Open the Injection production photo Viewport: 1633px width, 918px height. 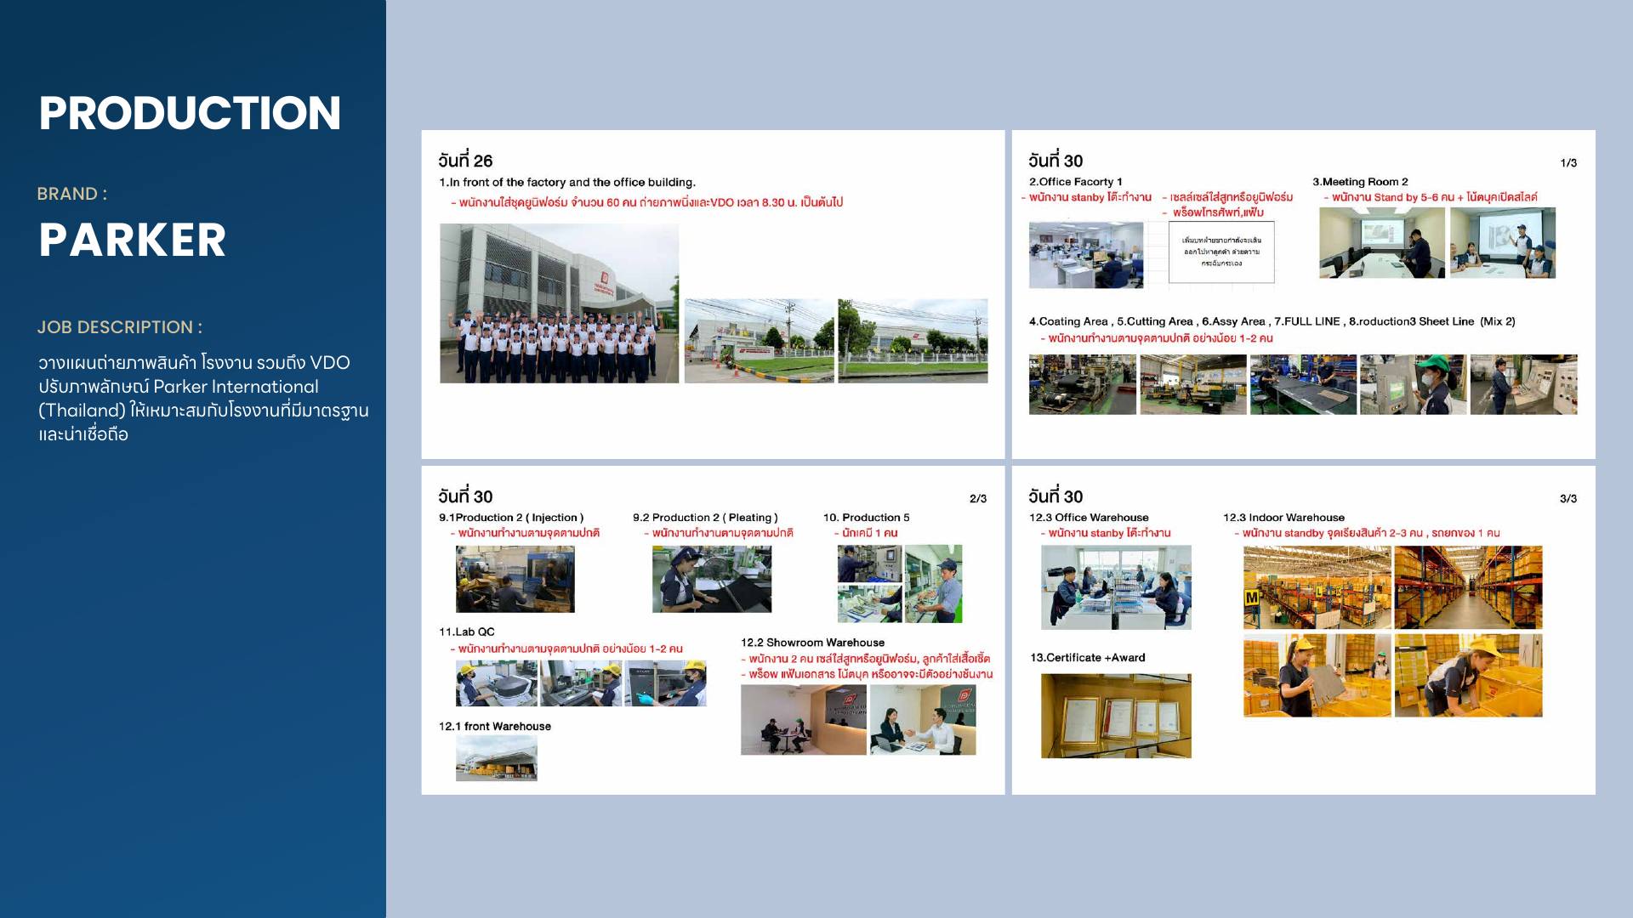point(515,579)
